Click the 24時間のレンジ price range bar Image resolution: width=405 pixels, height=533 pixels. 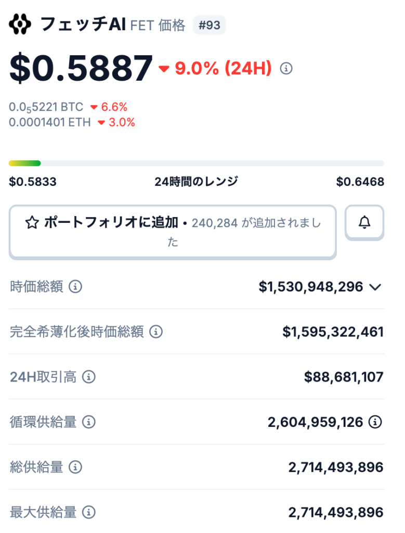tap(197, 163)
